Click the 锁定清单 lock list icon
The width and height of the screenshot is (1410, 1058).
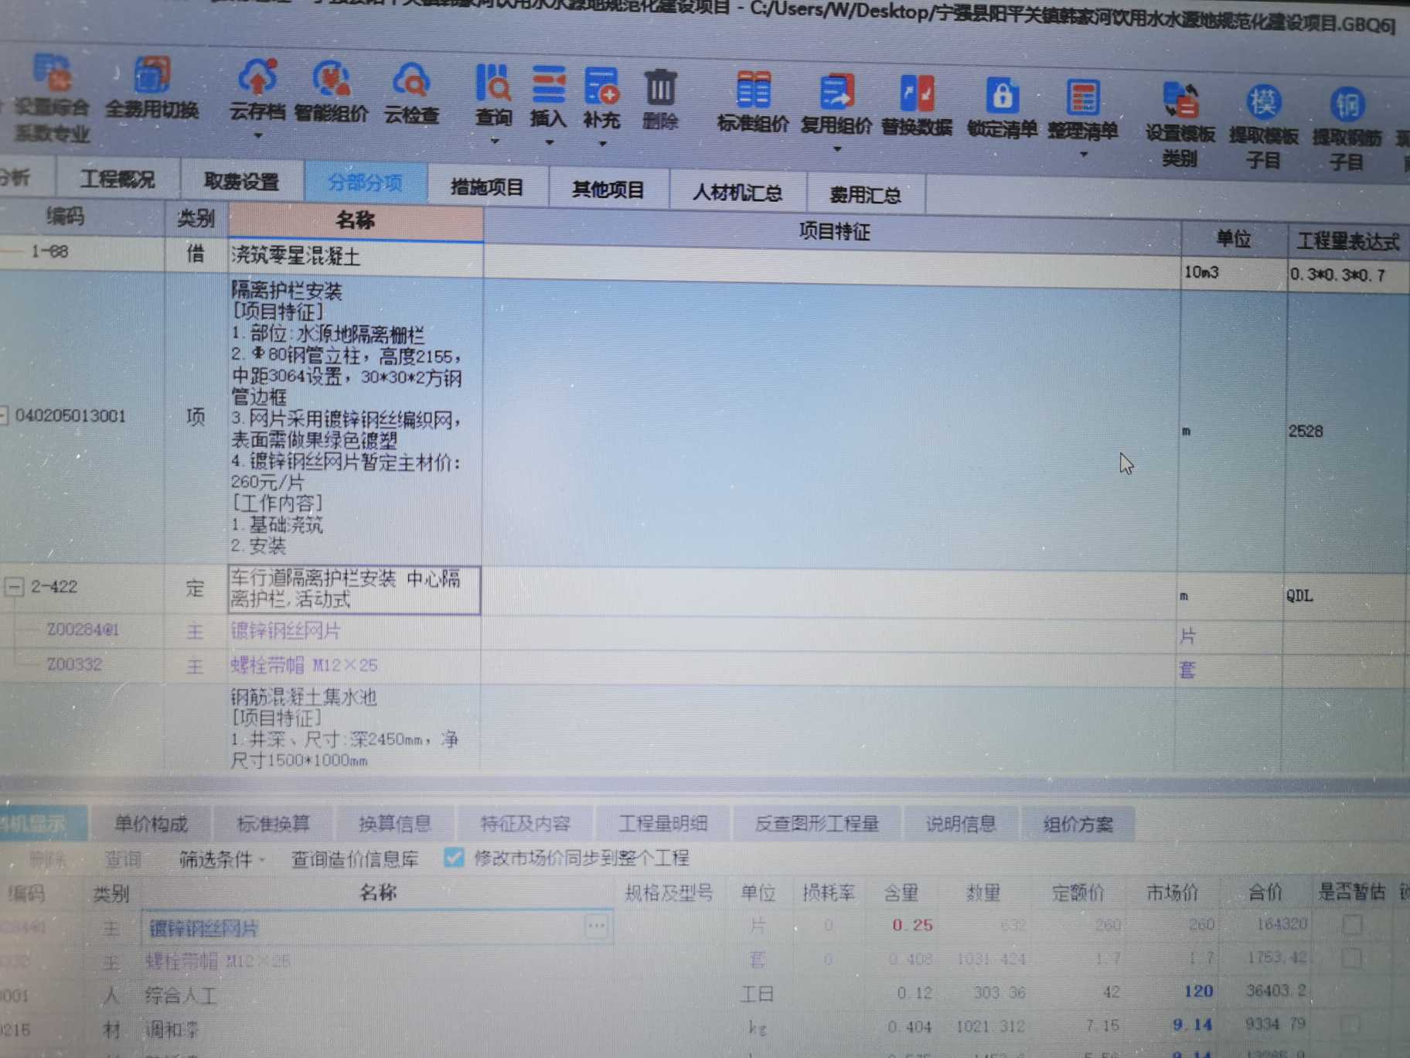click(1002, 97)
